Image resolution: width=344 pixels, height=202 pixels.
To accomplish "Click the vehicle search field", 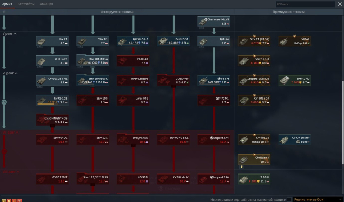I will point(305,4).
